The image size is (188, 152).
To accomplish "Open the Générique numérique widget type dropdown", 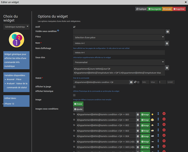I will [x=16, y=27].
